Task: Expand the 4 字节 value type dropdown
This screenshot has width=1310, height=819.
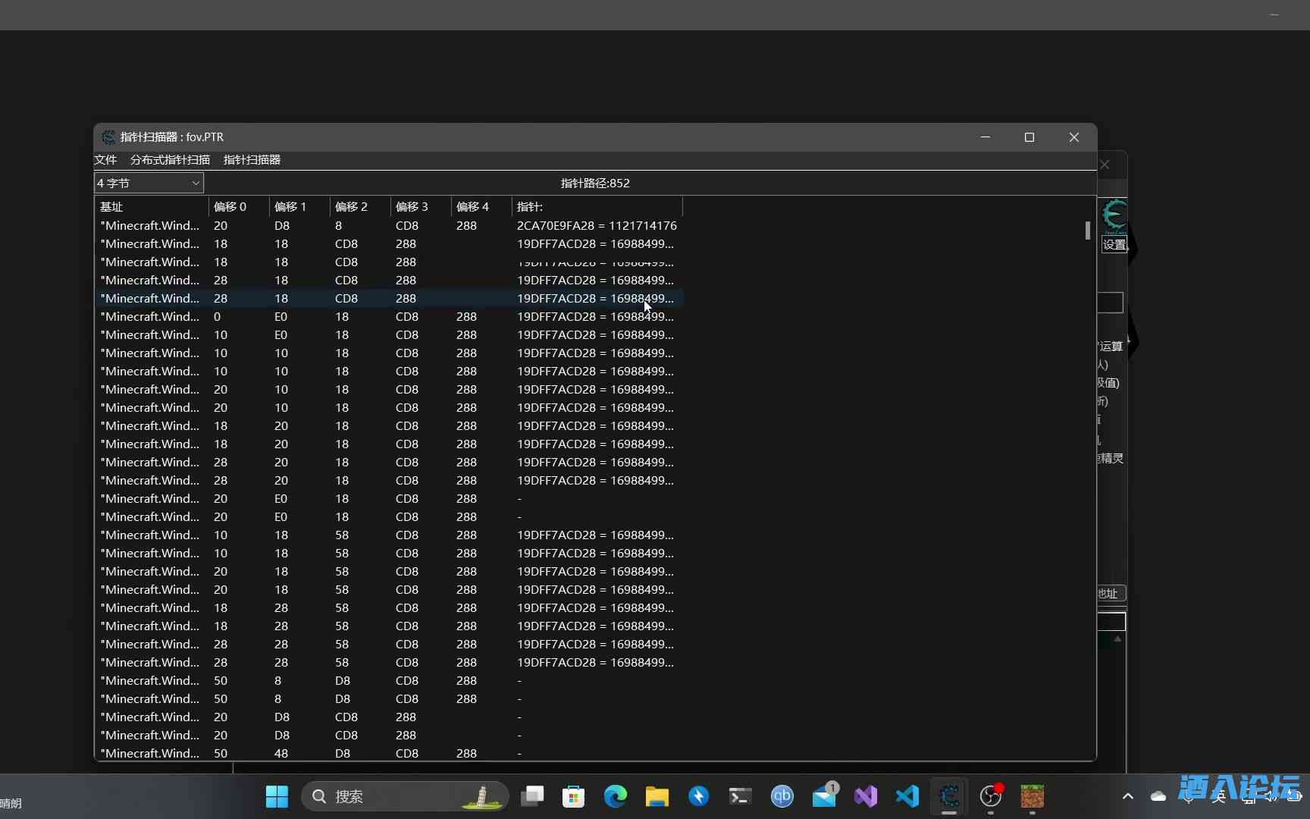Action: [149, 184]
